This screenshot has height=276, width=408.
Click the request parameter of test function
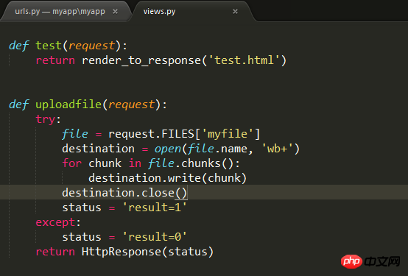click(91, 46)
